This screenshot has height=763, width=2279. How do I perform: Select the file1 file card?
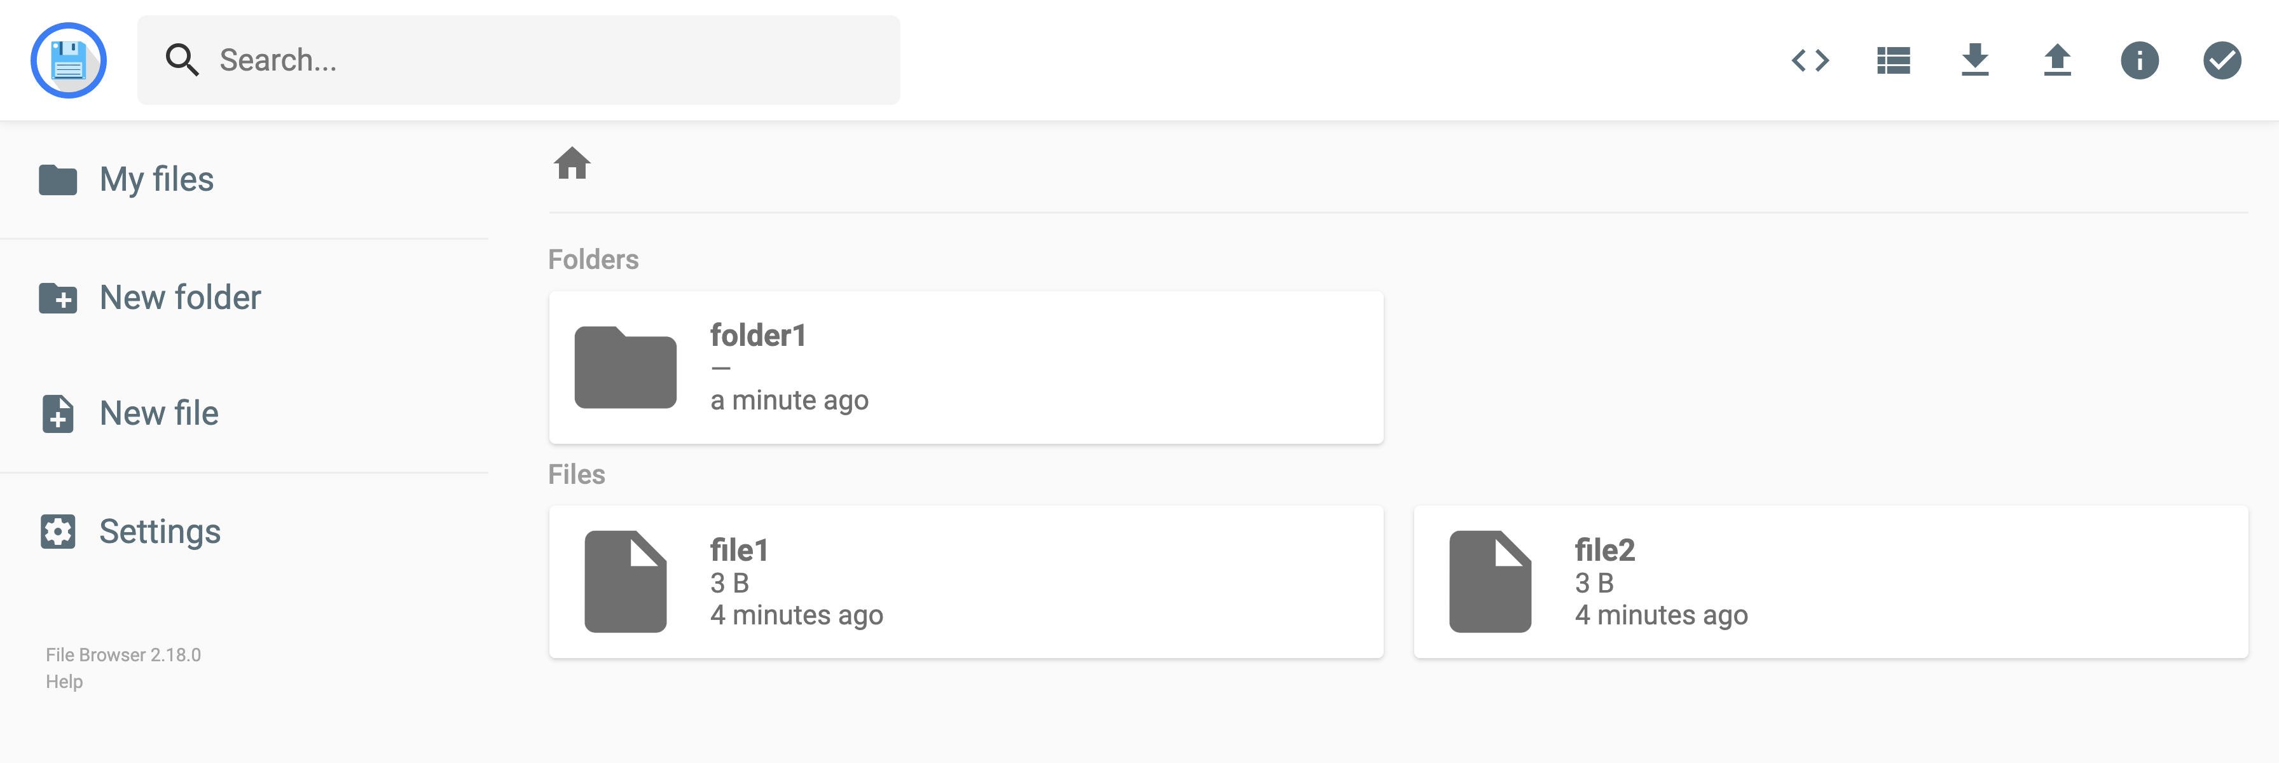tap(966, 582)
